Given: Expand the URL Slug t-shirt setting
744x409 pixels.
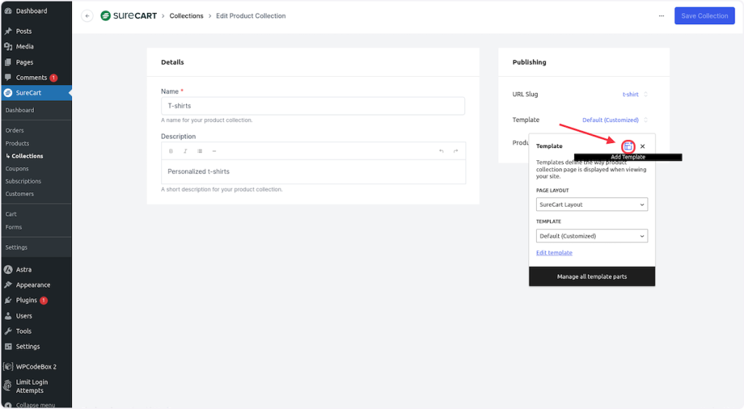Looking at the screenshot, I should coord(634,94).
